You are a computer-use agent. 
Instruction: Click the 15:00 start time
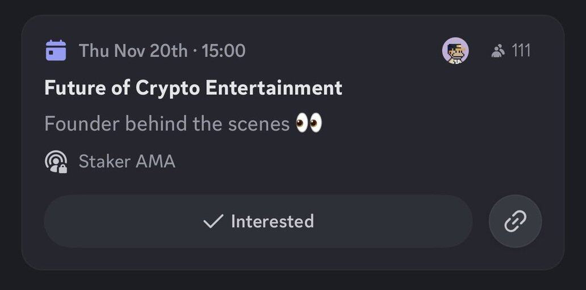(224, 51)
